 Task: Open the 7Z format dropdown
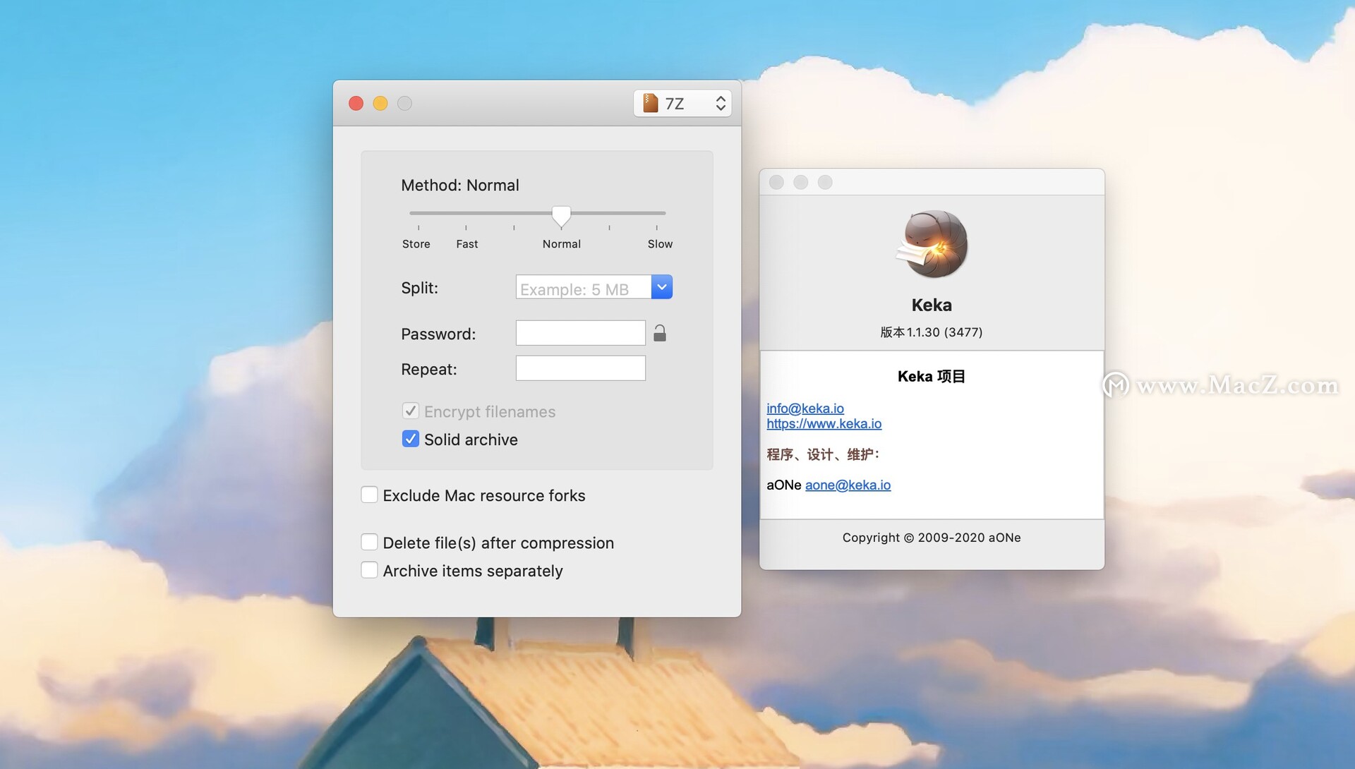(682, 104)
